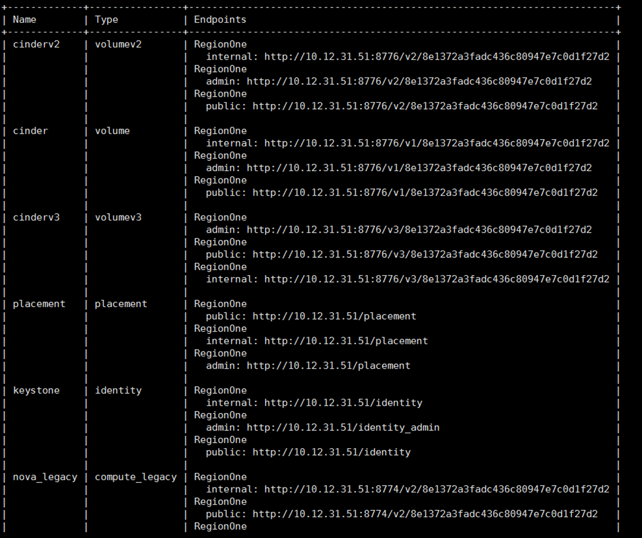Click the cinderv2 internal endpoint URL with /v2/

(x=437, y=57)
